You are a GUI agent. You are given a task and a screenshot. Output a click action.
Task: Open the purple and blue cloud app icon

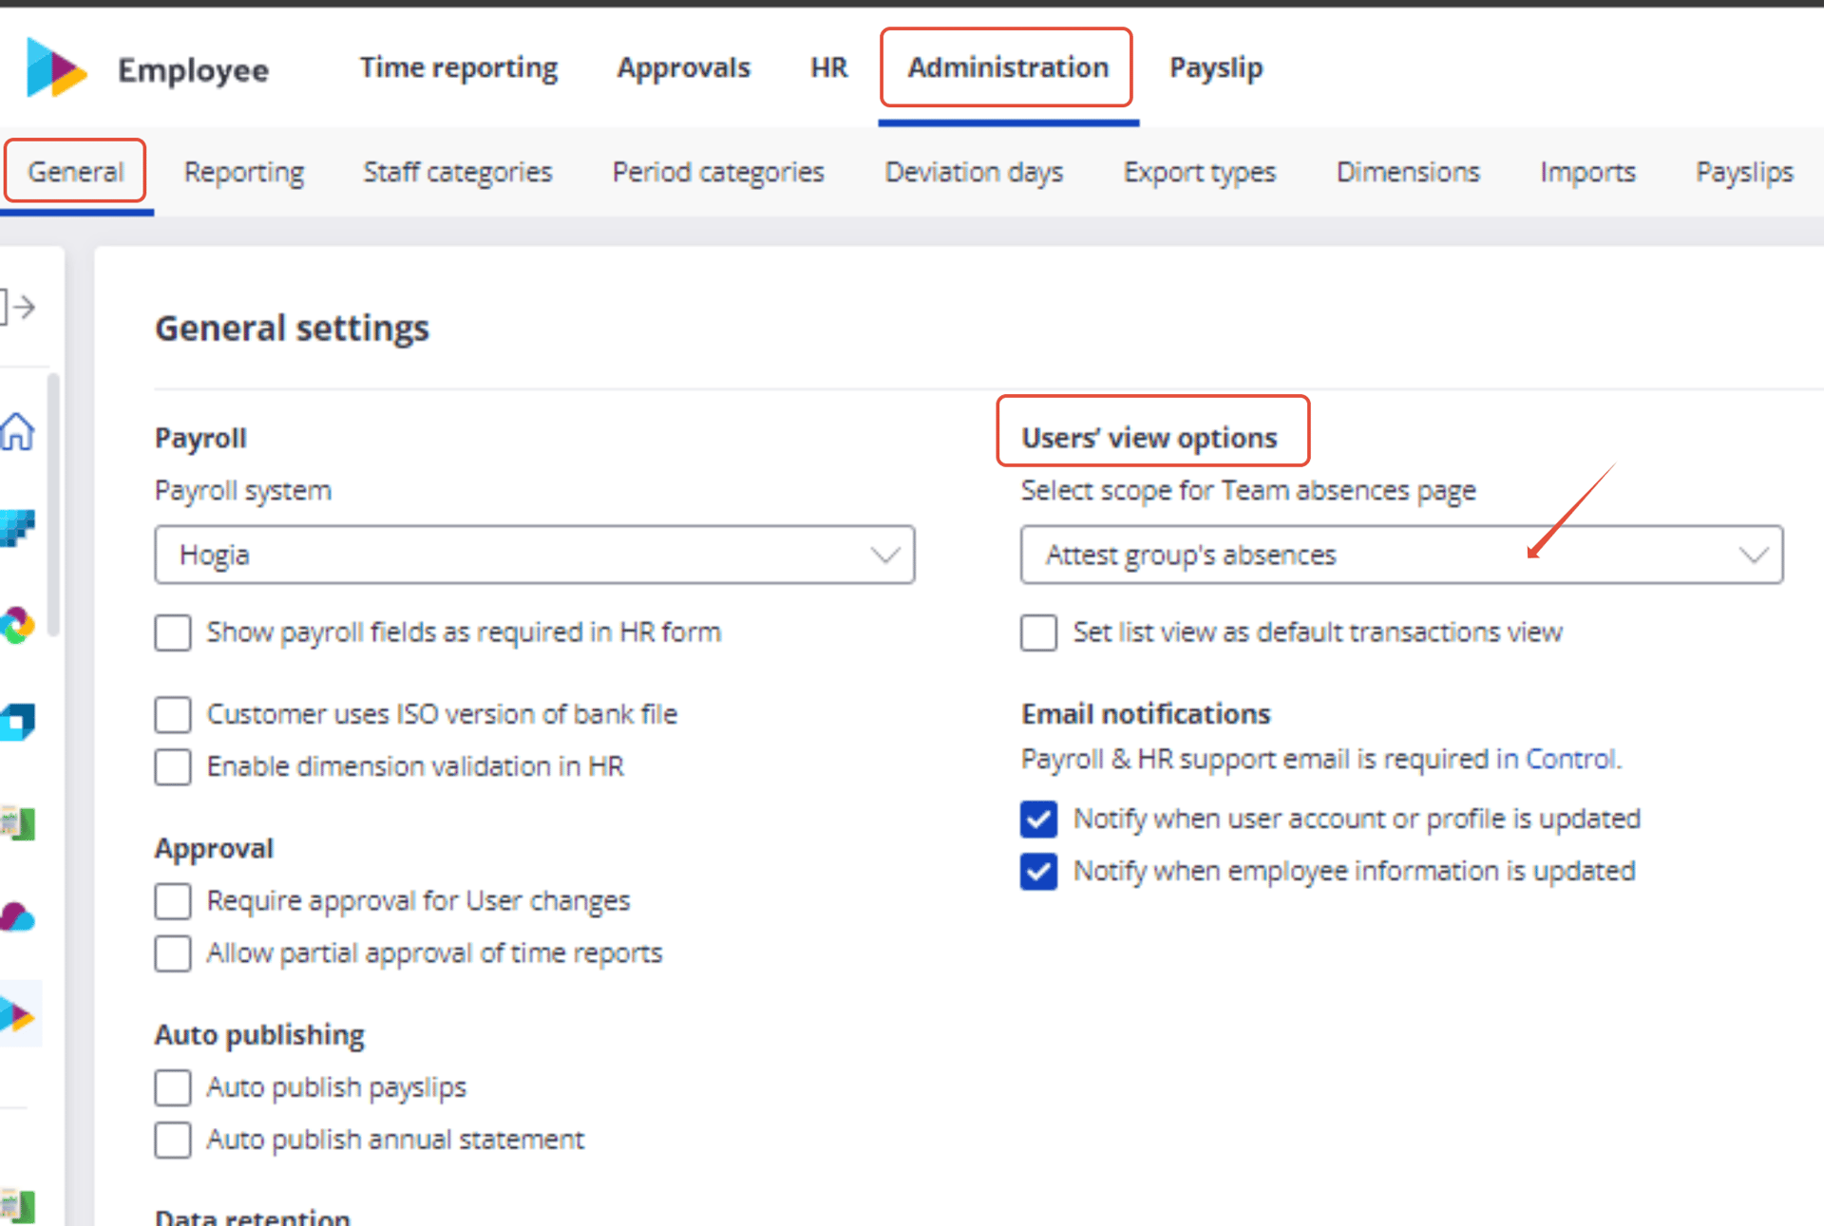tap(17, 917)
